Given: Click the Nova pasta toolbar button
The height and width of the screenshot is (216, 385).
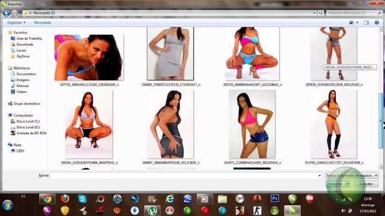Looking at the screenshot, I should (42, 23).
